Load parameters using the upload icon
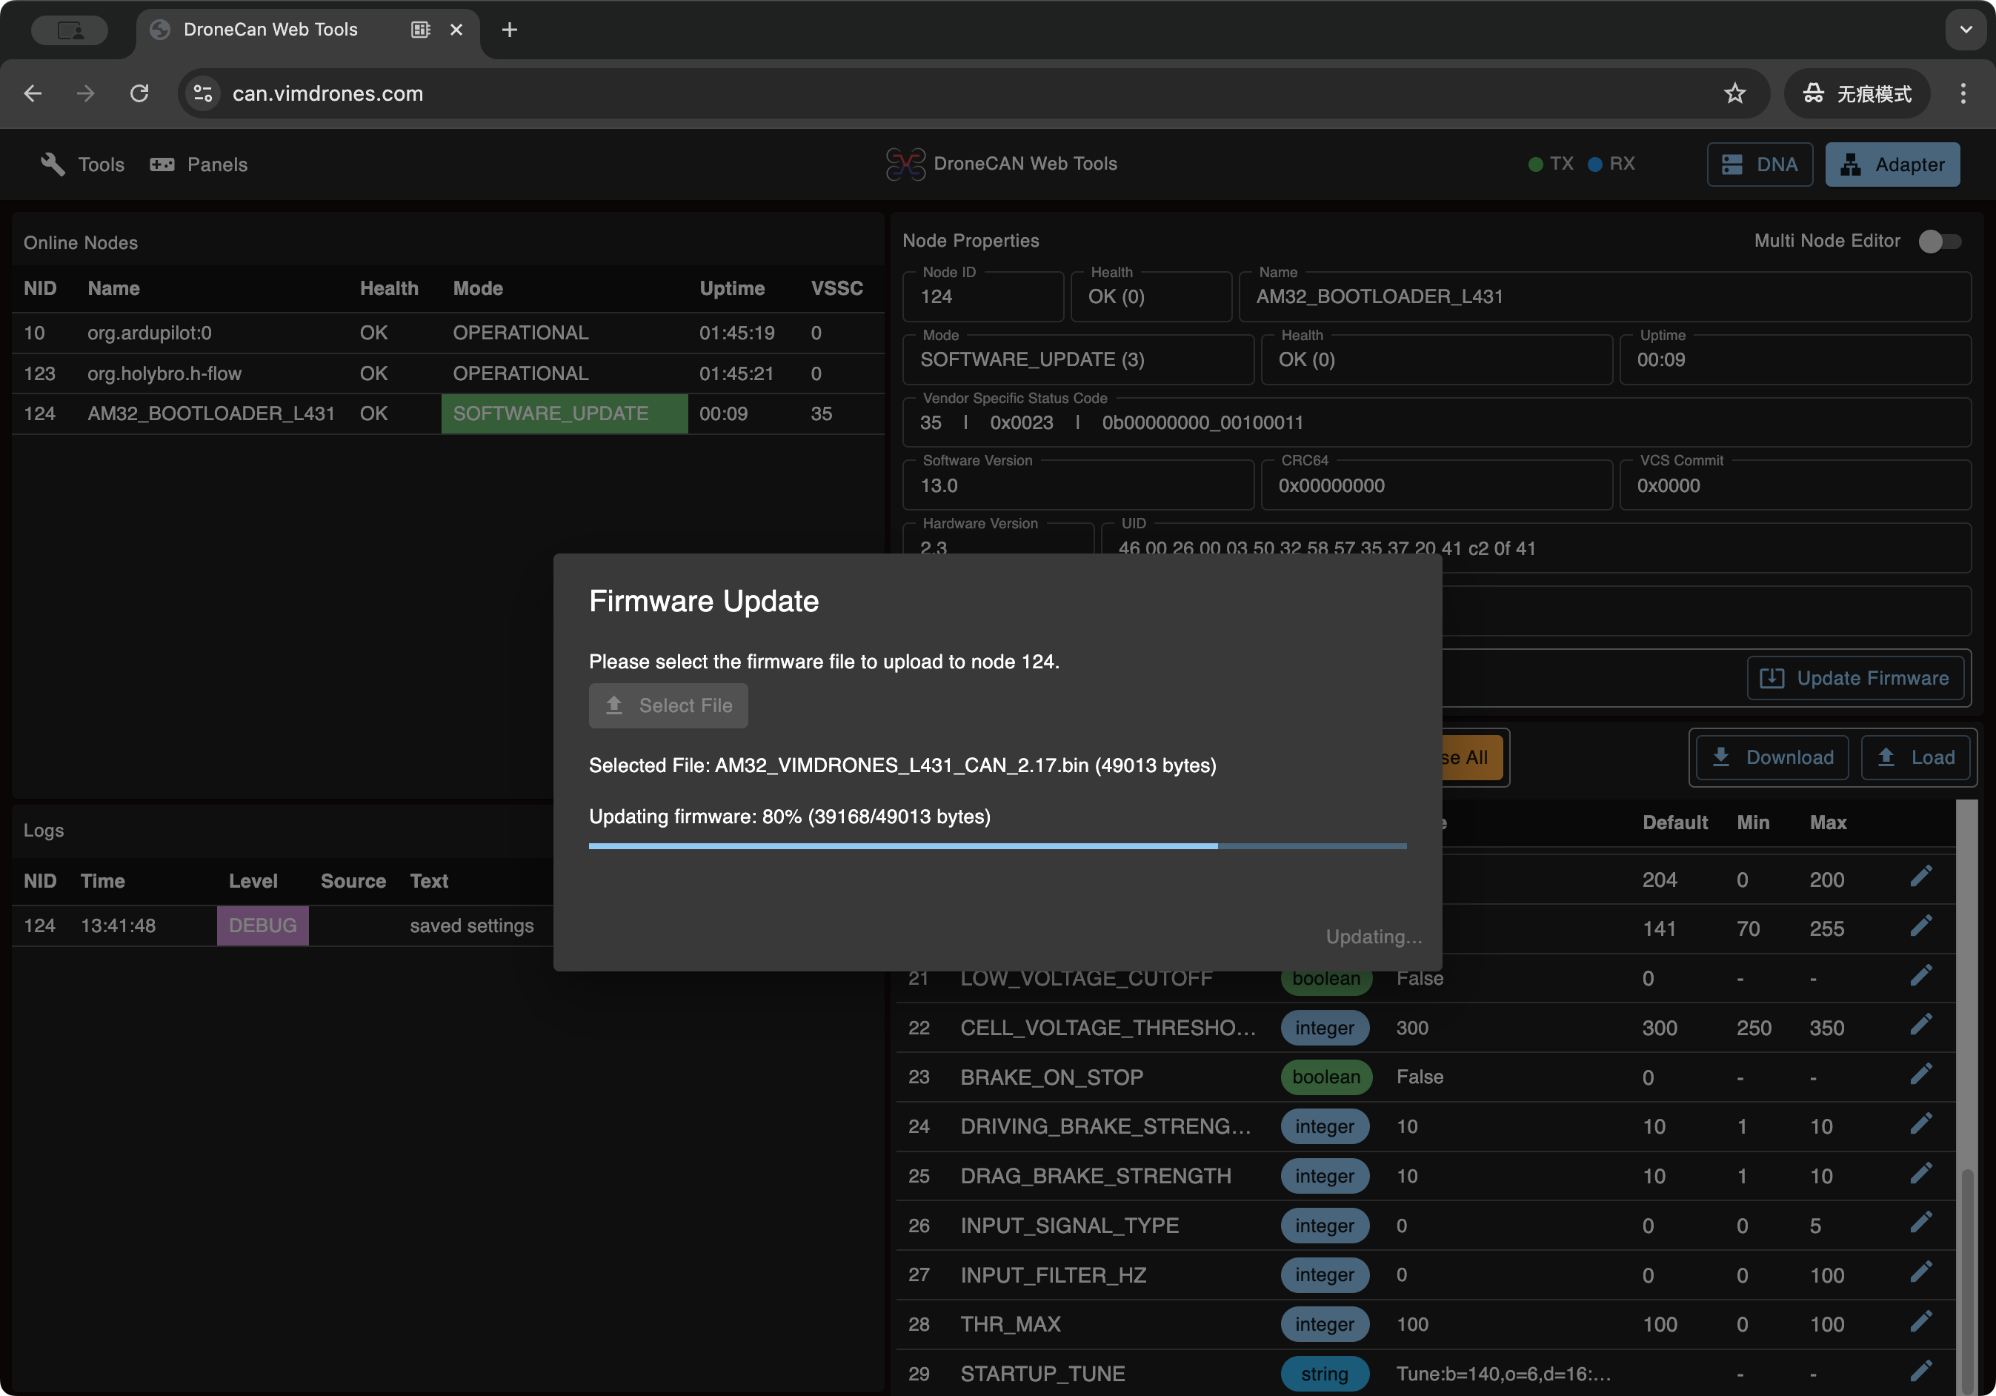 point(1915,757)
